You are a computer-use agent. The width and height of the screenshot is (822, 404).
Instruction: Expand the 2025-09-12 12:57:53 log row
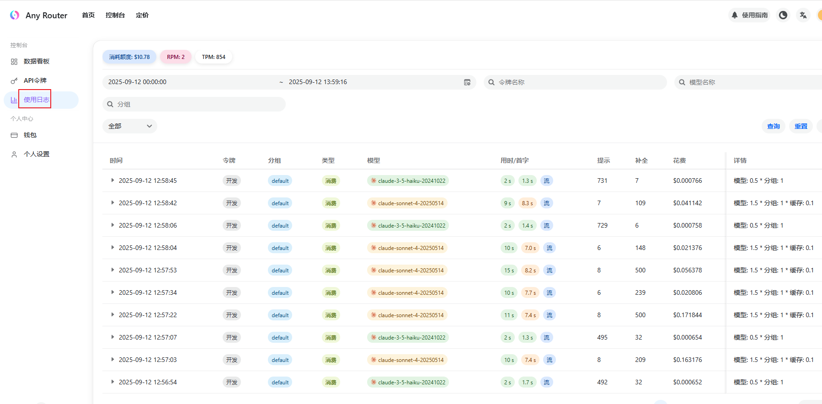click(112, 270)
